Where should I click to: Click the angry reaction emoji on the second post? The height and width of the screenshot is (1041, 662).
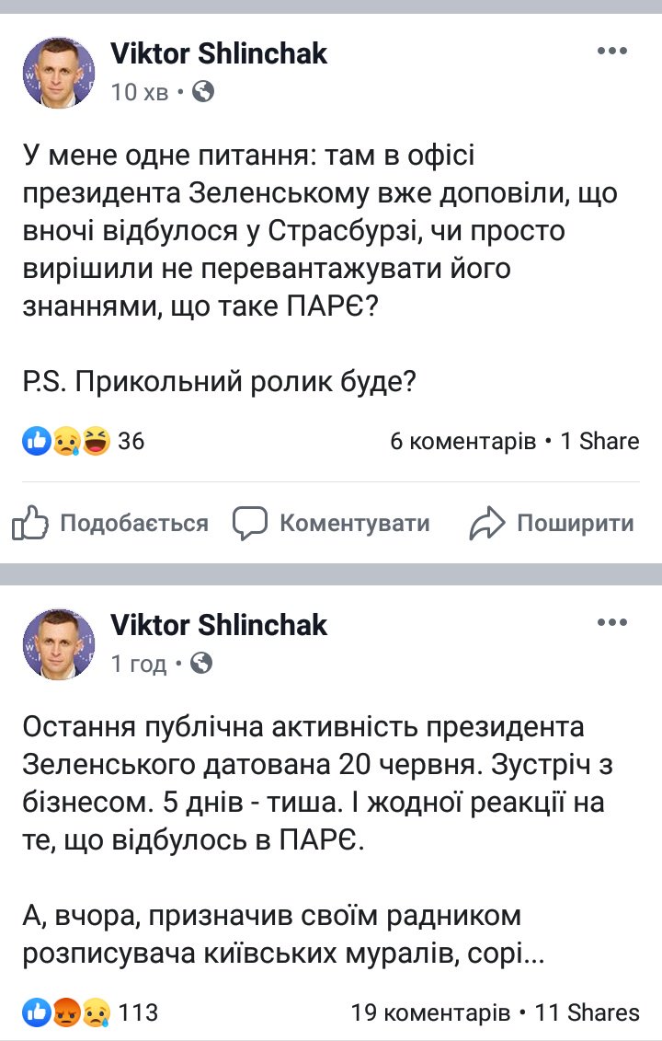tap(65, 1013)
